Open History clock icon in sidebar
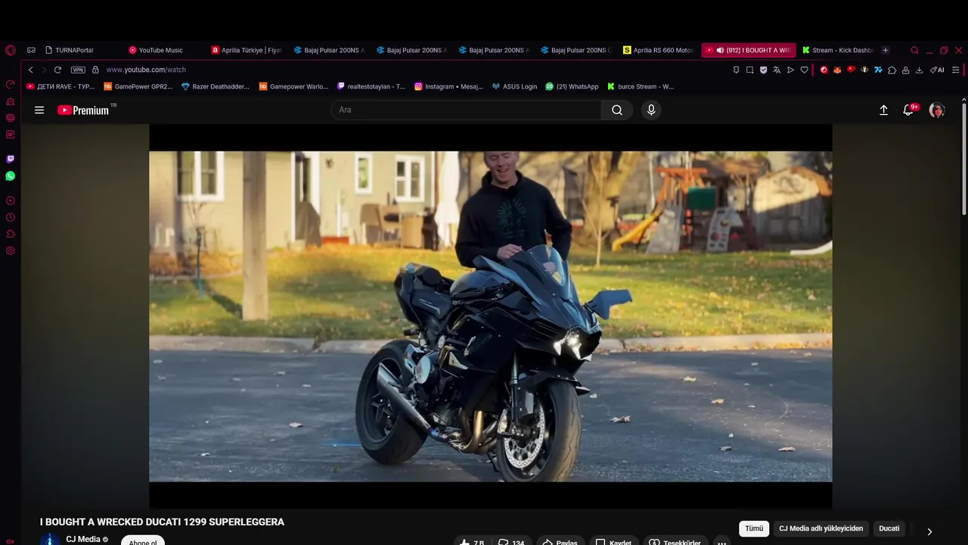The width and height of the screenshot is (968, 545). (10, 217)
